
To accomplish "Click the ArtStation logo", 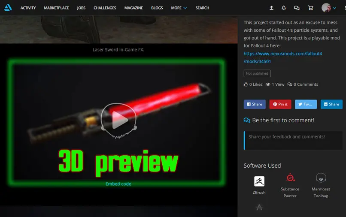I will [x=8, y=8].
